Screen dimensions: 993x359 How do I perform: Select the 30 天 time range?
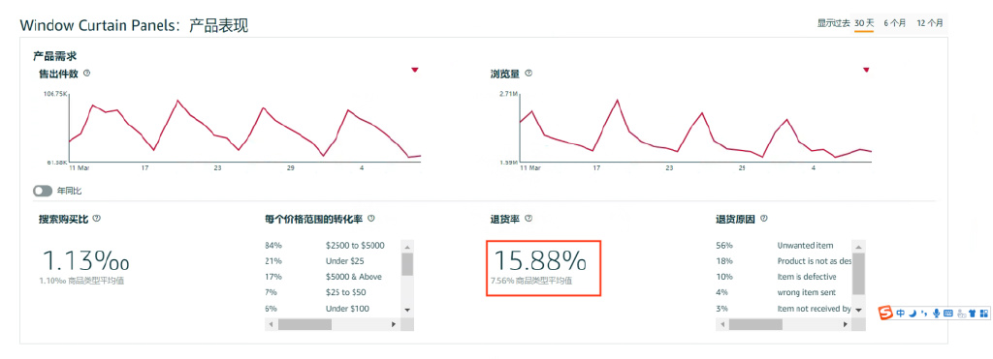click(x=864, y=23)
